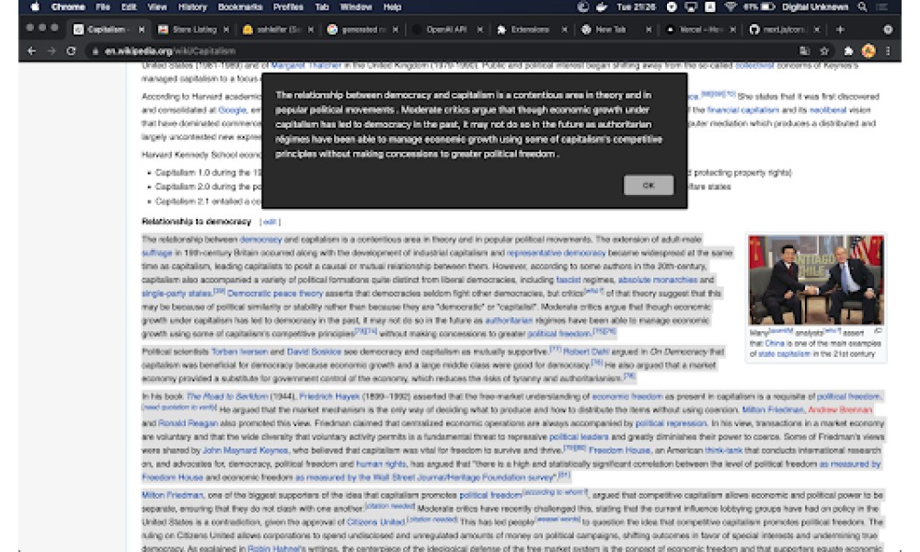Open the Torben Iversen link

click(239, 352)
